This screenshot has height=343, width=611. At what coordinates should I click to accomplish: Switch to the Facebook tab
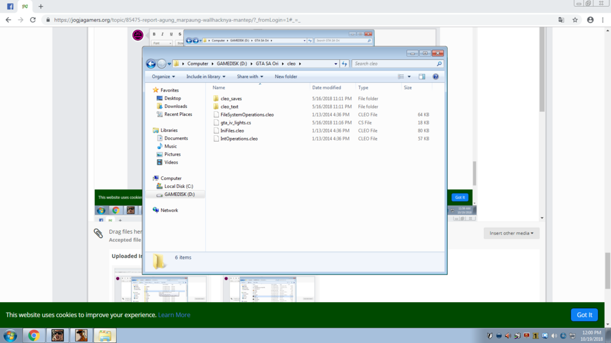pos(10,7)
